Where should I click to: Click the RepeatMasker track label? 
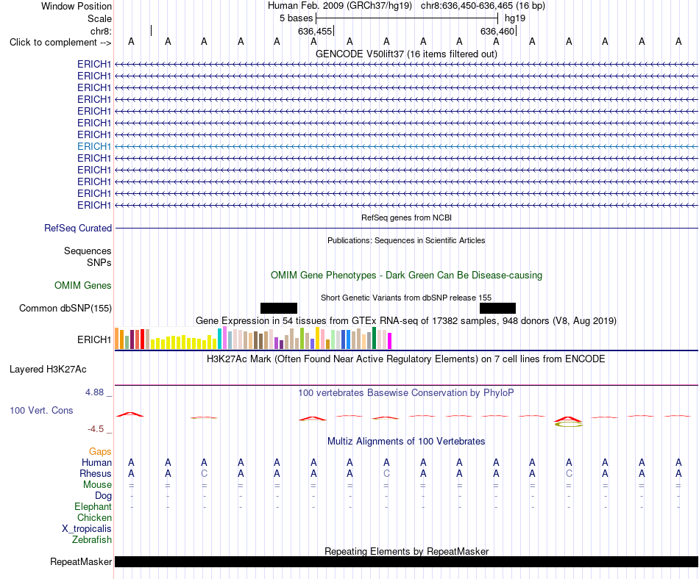click(x=81, y=561)
